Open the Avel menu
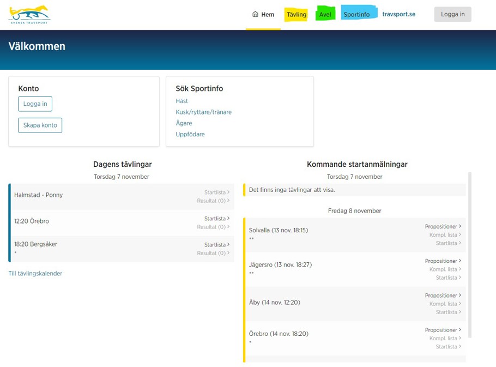This screenshot has width=496, height=367. (325, 15)
